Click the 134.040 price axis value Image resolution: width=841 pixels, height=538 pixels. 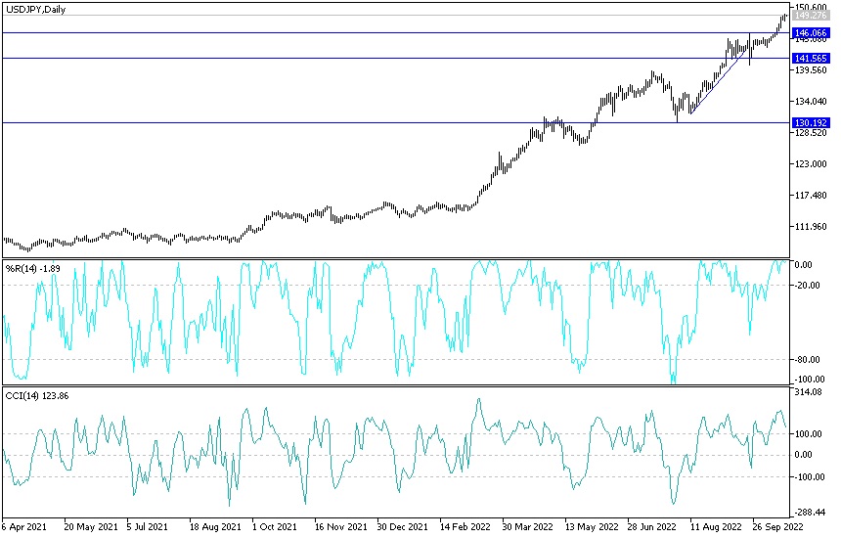coord(811,102)
